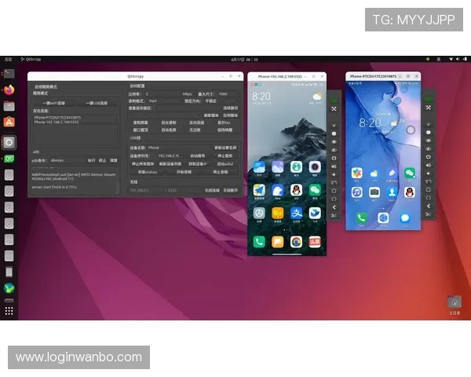Open music app on Phone-P7CDU17C23010875 screen

[x=356, y=192]
